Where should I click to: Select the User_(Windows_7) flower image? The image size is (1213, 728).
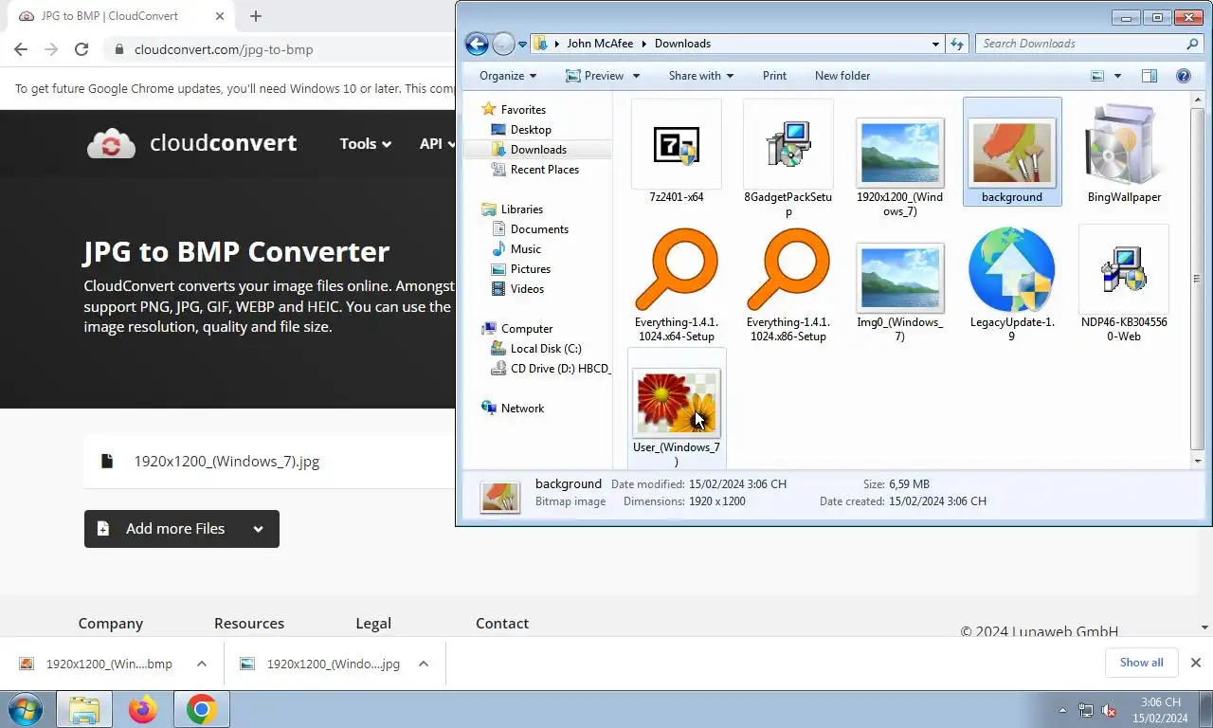[x=677, y=402]
